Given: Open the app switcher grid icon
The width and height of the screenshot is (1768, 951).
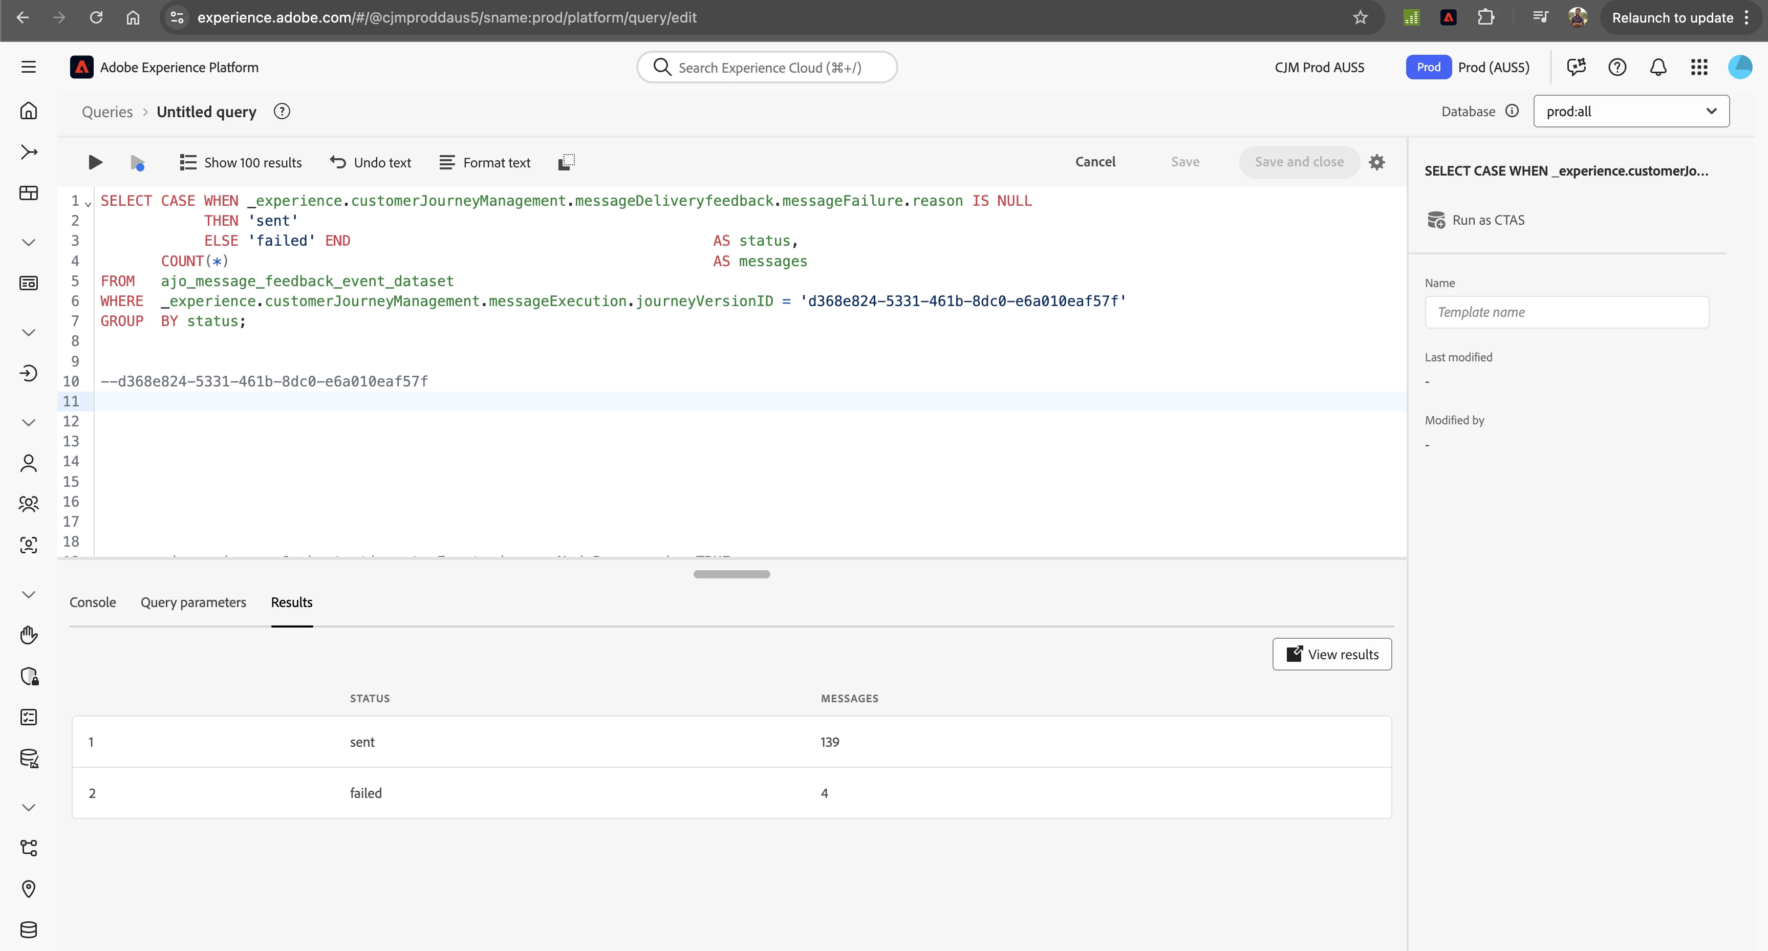Looking at the screenshot, I should pyautogui.click(x=1699, y=67).
